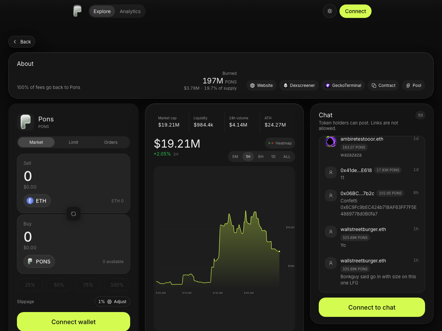442x331 pixels.
Task: Toggle the Heatmap view
Action: click(280, 143)
